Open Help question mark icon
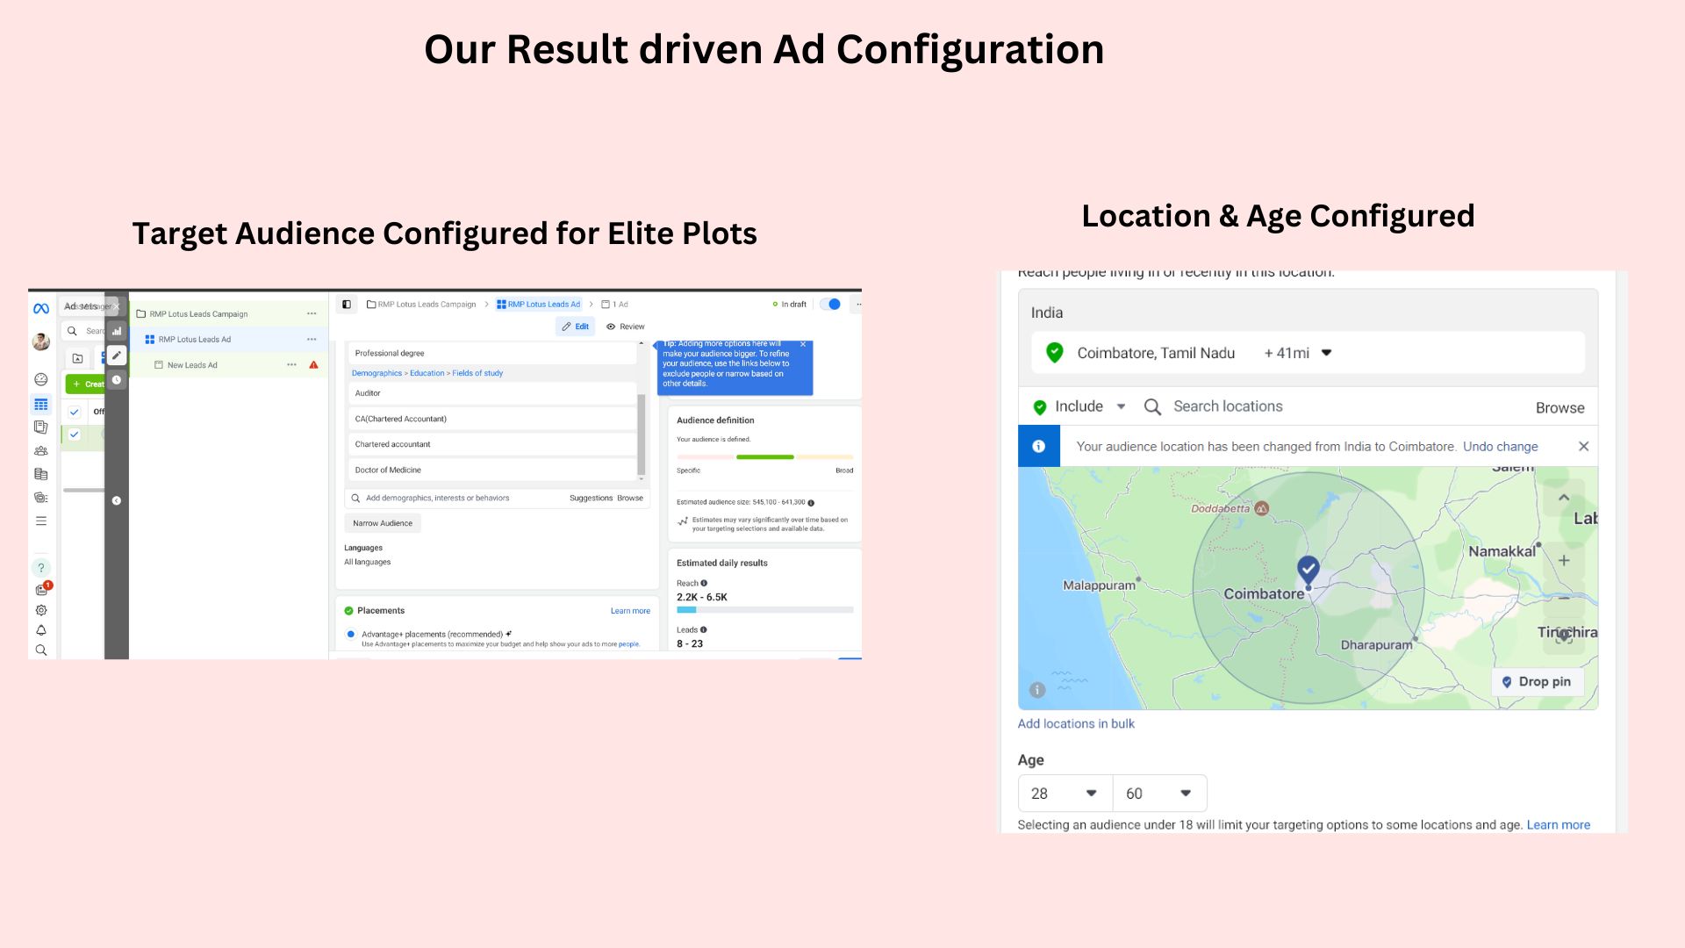Screen dimensions: 1685x948 (x=41, y=568)
